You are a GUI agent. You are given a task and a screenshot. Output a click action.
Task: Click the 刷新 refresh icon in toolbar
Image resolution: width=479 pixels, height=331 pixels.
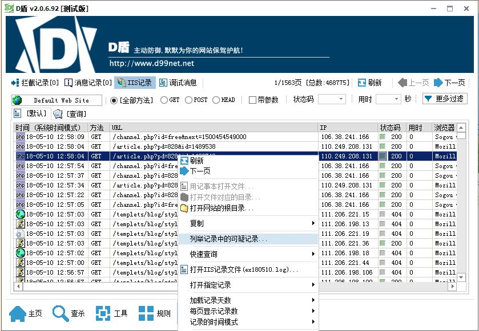(362, 83)
